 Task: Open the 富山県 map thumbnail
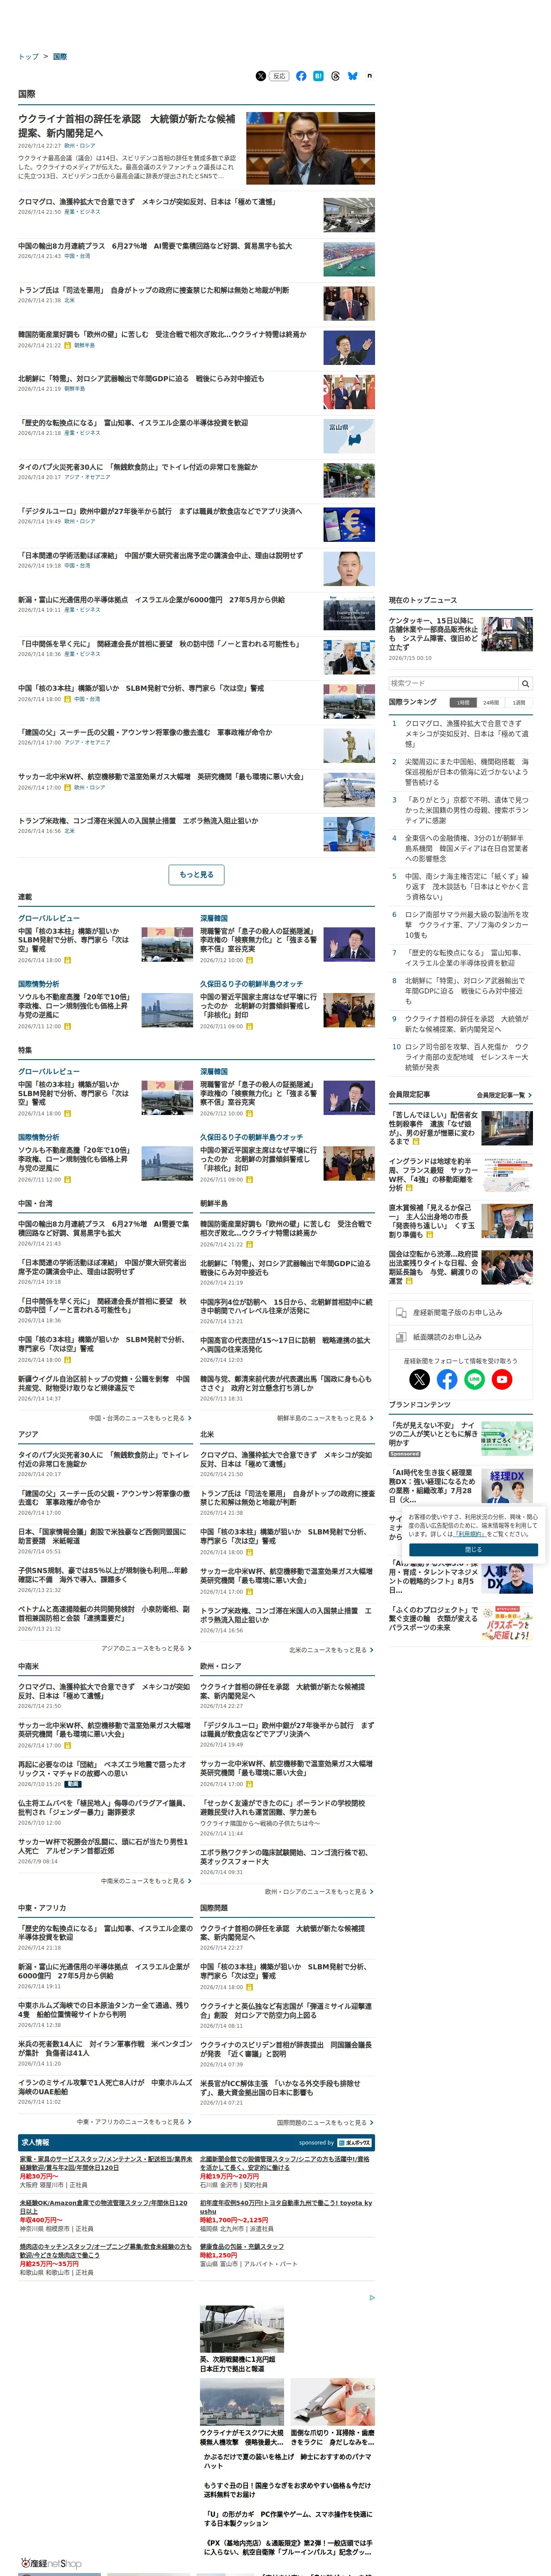349,436
